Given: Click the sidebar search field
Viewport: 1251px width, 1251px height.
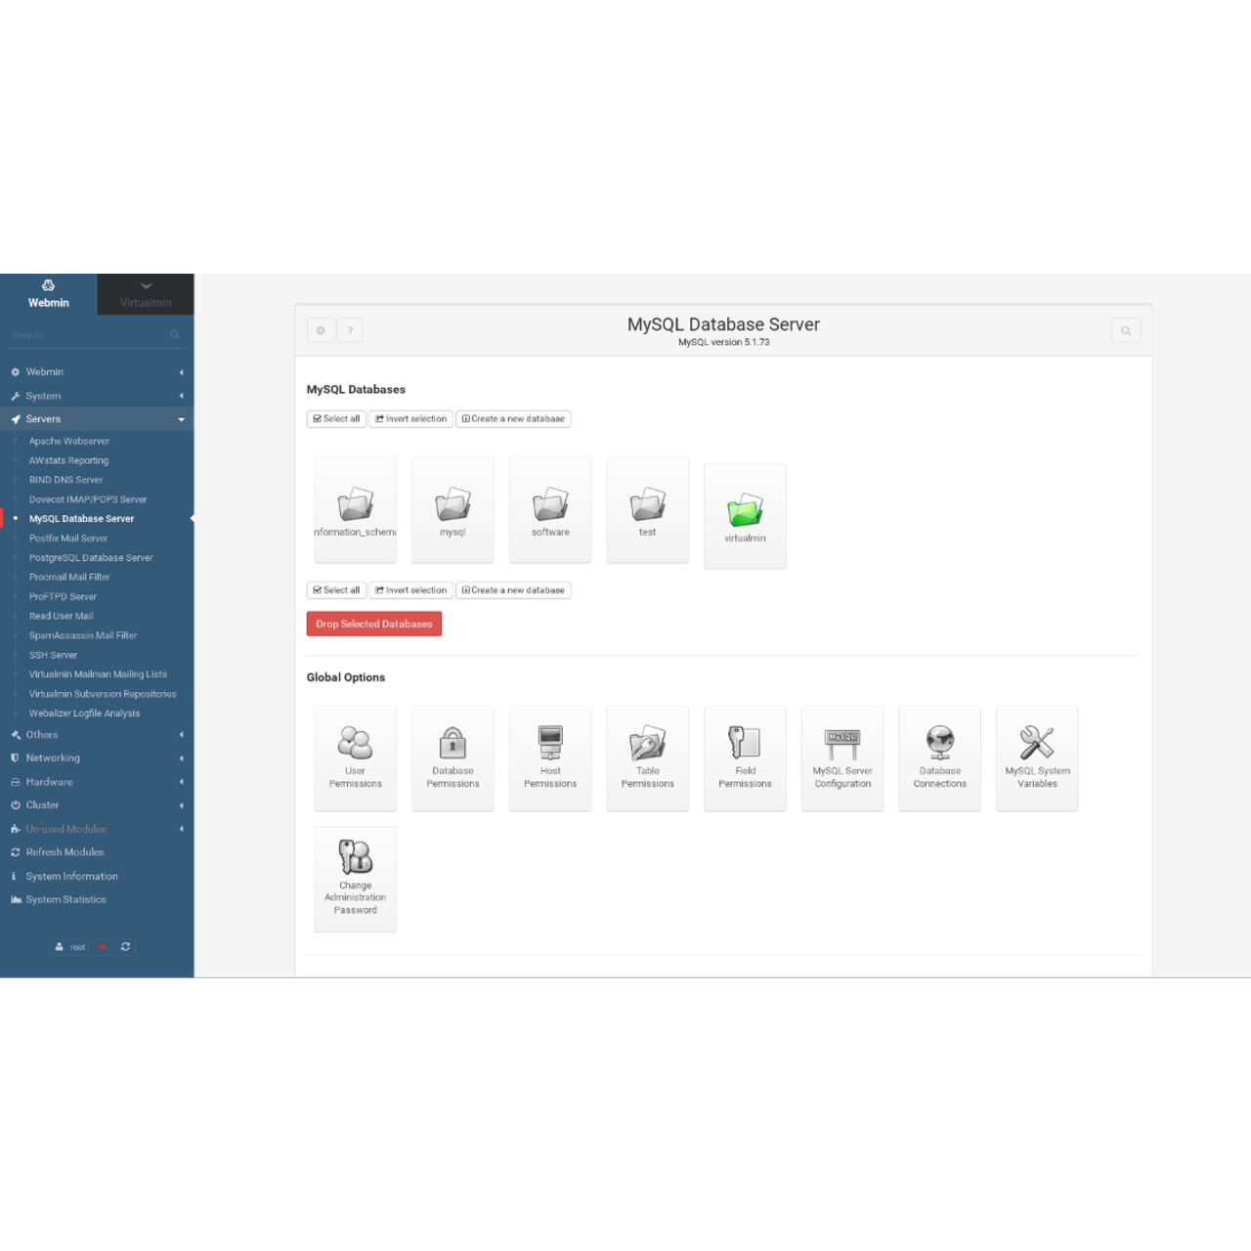Looking at the screenshot, I should click(88, 334).
